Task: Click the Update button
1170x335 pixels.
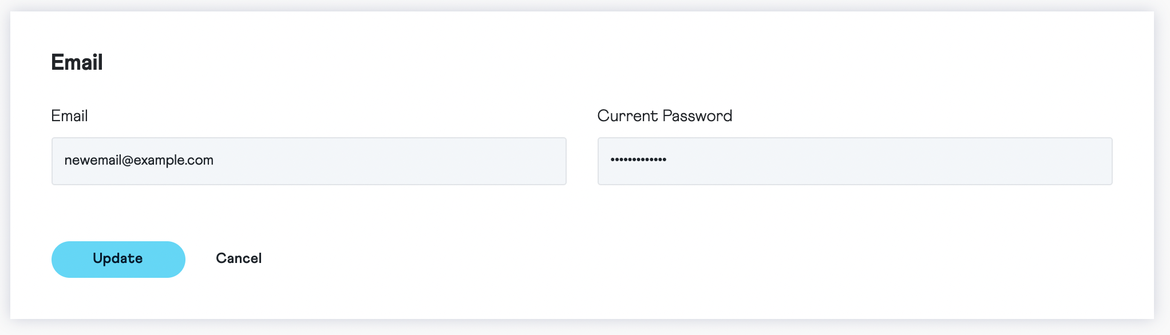Action: [x=118, y=259]
